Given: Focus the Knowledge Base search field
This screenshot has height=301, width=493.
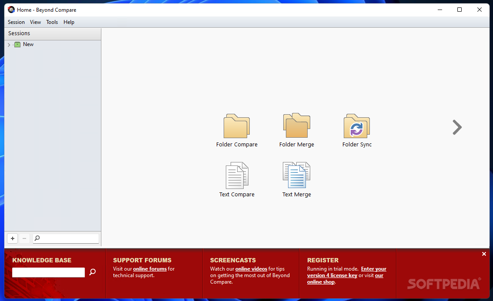Looking at the screenshot, I should pos(48,272).
